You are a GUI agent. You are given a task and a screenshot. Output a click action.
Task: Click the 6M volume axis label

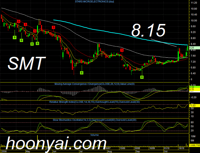tap(193, 140)
